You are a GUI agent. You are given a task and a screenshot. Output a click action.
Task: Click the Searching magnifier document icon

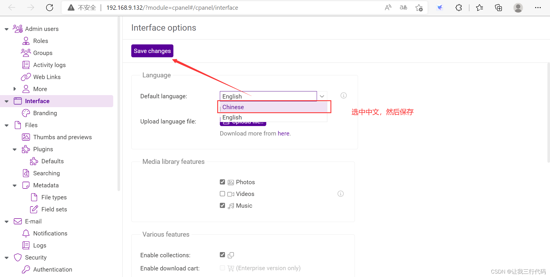pos(26,173)
